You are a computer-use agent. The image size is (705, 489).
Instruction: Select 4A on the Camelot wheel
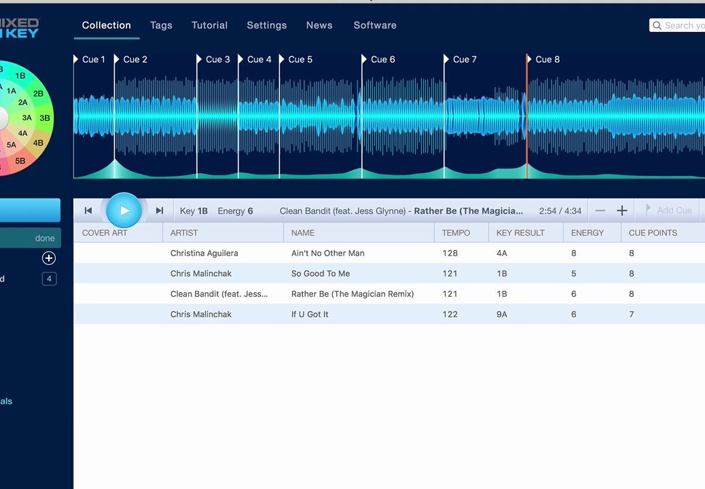click(23, 133)
